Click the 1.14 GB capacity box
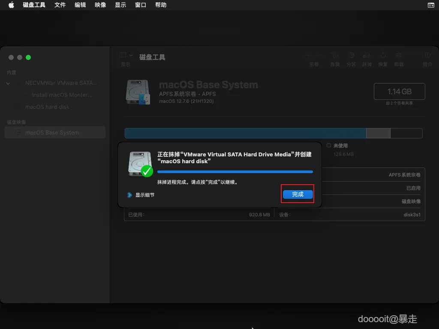 coord(399,92)
